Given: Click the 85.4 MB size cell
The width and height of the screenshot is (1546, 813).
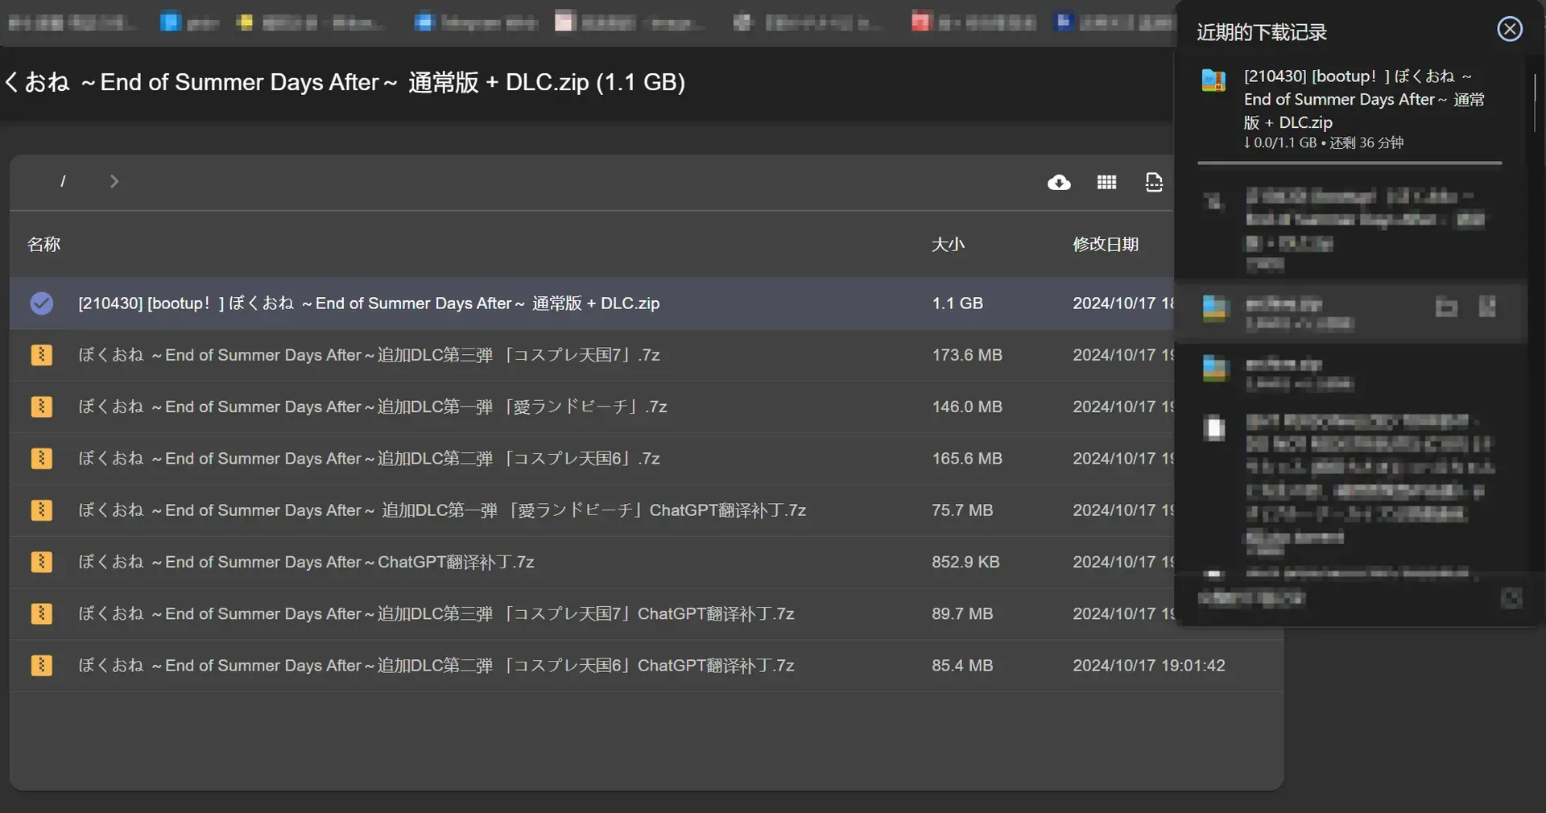Looking at the screenshot, I should pyautogui.click(x=962, y=666).
